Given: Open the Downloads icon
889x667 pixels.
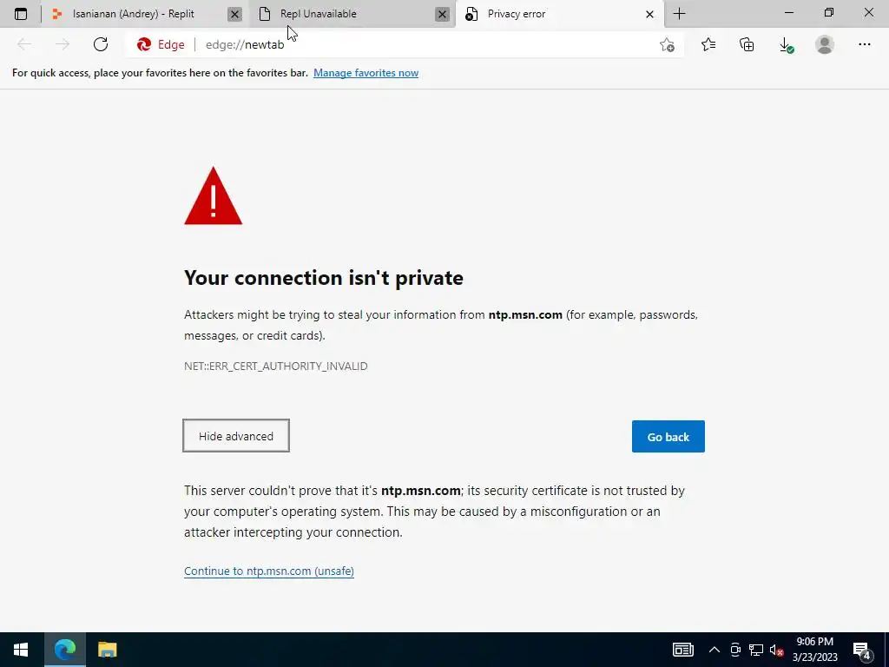Looking at the screenshot, I should pos(786,45).
